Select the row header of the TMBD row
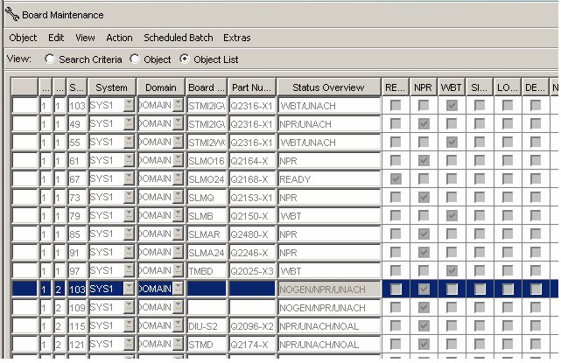Viewport: 561px width, 363px height. point(25,271)
